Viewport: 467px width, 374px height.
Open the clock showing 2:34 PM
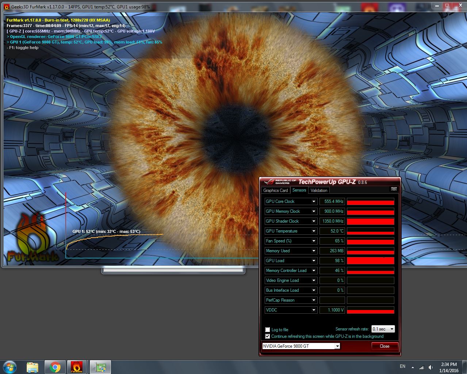449,367
